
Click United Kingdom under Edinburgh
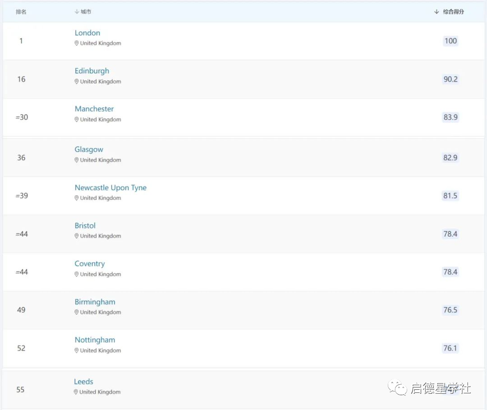pyautogui.click(x=101, y=81)
